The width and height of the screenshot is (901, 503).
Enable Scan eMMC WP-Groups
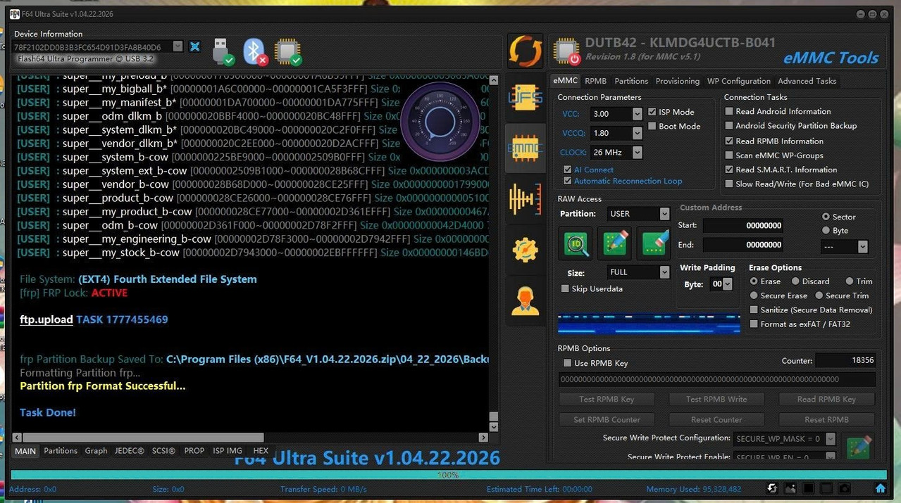[x=729, y=155]
